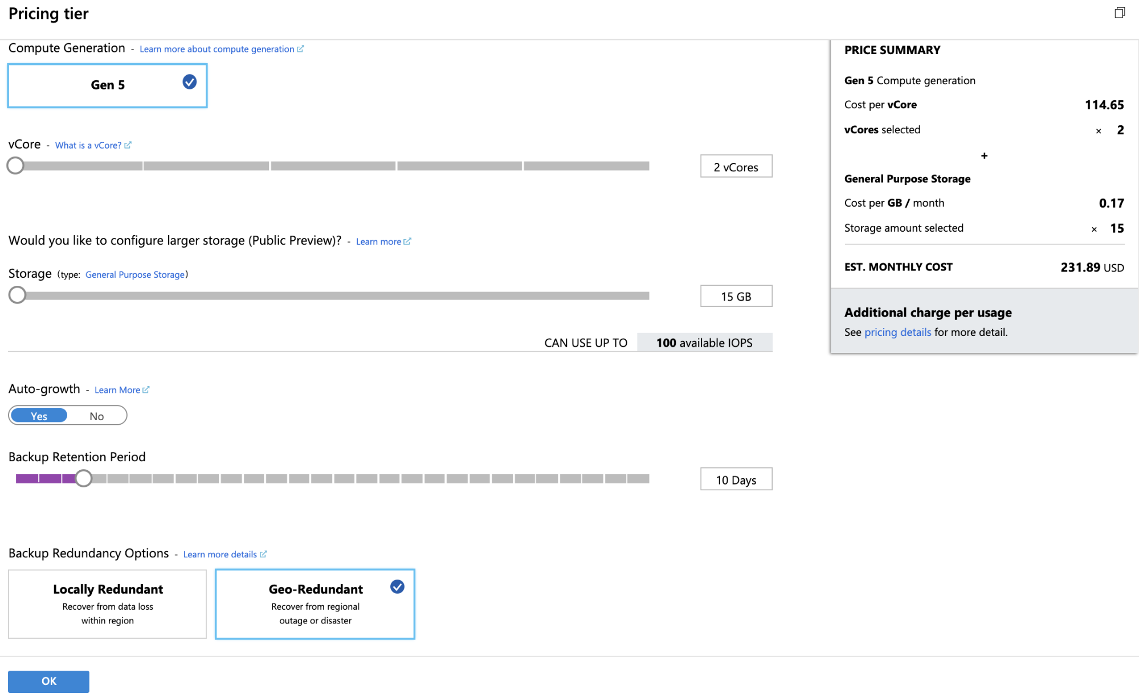Click the vCore slider handle

[x=15, y=166]
